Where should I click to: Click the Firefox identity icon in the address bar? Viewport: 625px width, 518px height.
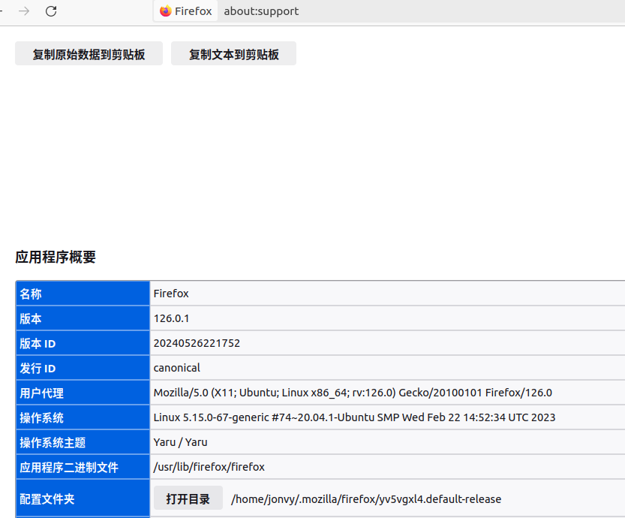click(165, 11)
